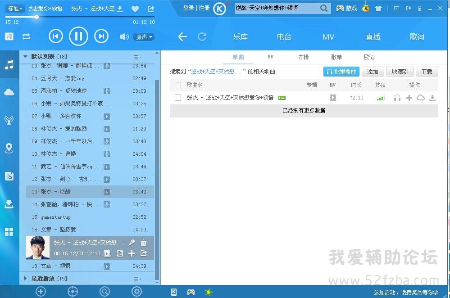Switch to the 专辑 album results tab

click(x=303, y=57)
